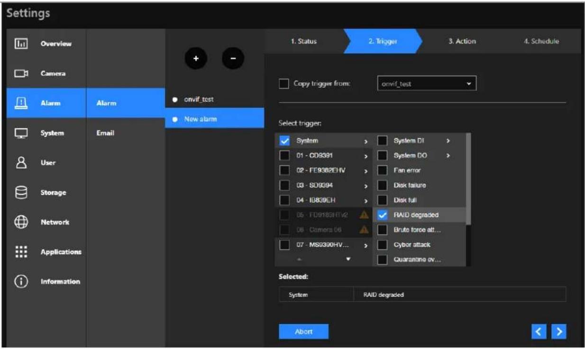Check the Brute force attack checkbox

pyautogui.click(x=383, y=230)
